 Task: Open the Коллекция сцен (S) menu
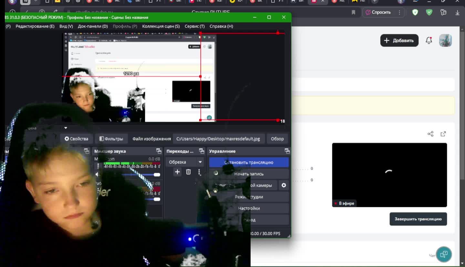(x=161, y=26)
